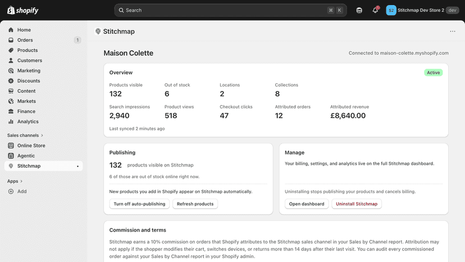Click the Agentic channel icon

pyautogui.click(x=11, y=156)
